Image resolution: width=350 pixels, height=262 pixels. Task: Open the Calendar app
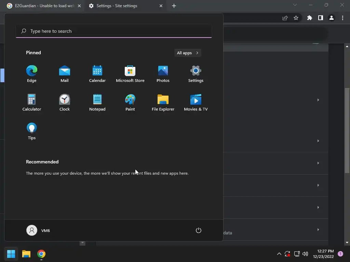pos(97,74)
